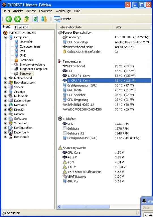This screenshot has width=153, height=217.
Task: Select the +5 V Bereitschaftsmodus row
Action: click(x=107, y=172)
